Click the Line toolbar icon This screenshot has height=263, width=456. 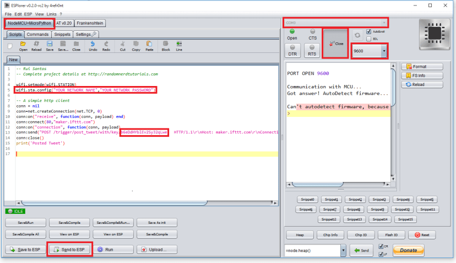179,46
